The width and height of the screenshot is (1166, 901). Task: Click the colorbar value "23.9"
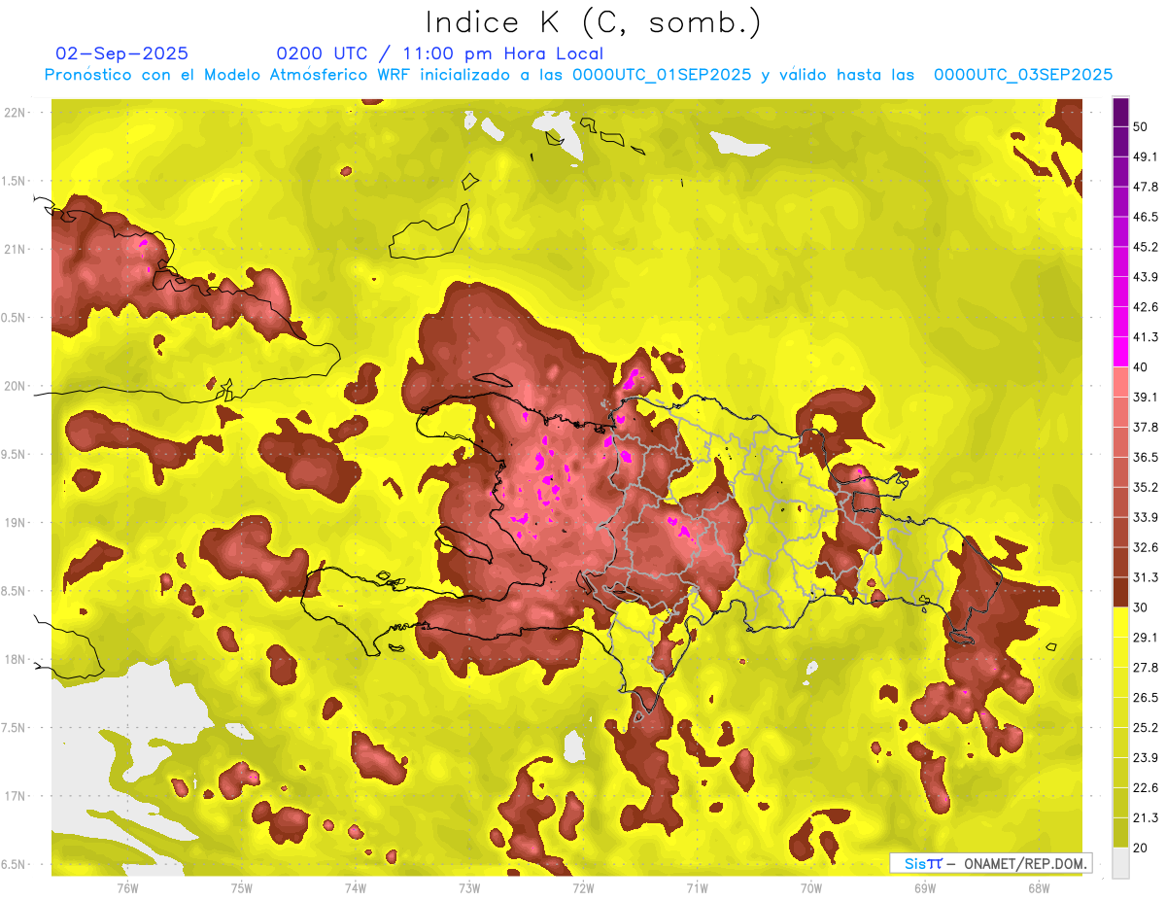pos(1145,758)
